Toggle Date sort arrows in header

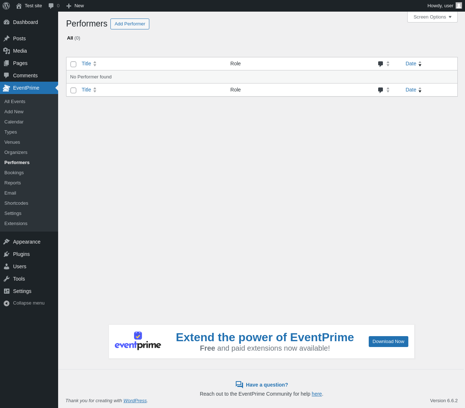coord(420,64)
